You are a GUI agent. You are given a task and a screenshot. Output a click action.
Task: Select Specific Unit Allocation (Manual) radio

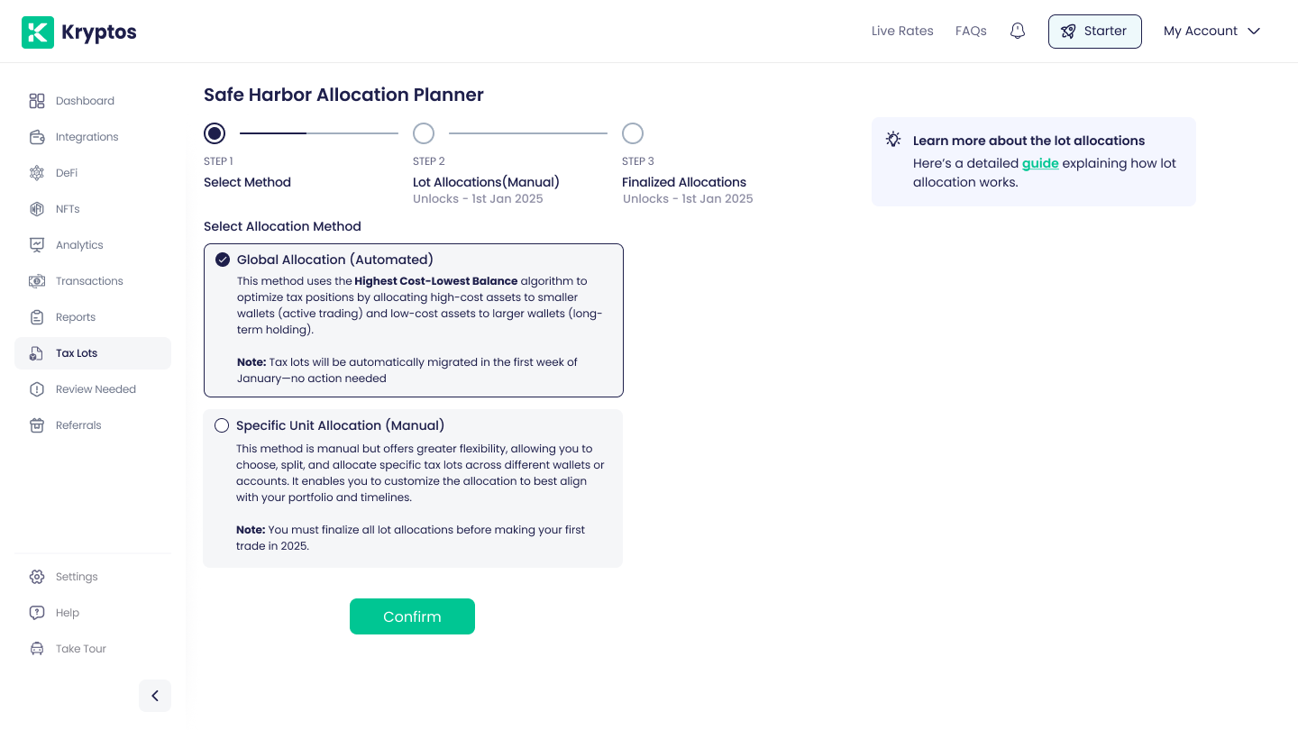point(222,425)
